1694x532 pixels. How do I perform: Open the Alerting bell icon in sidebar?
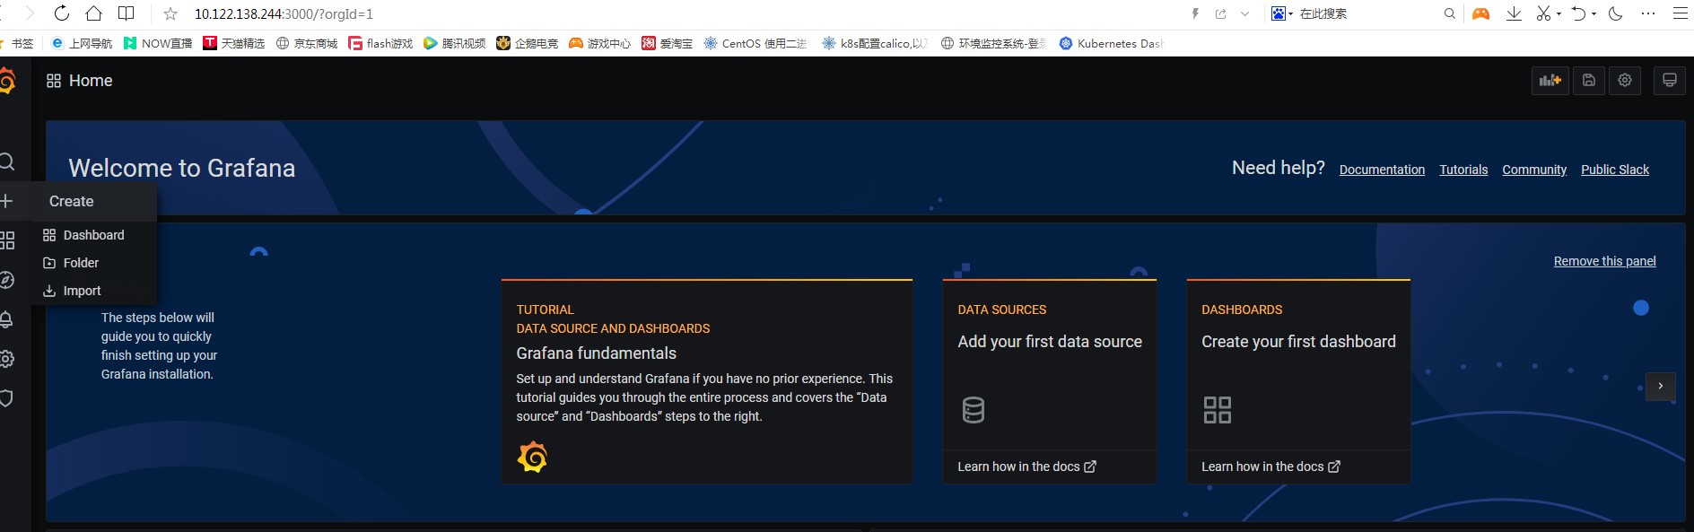coord(6,319)
